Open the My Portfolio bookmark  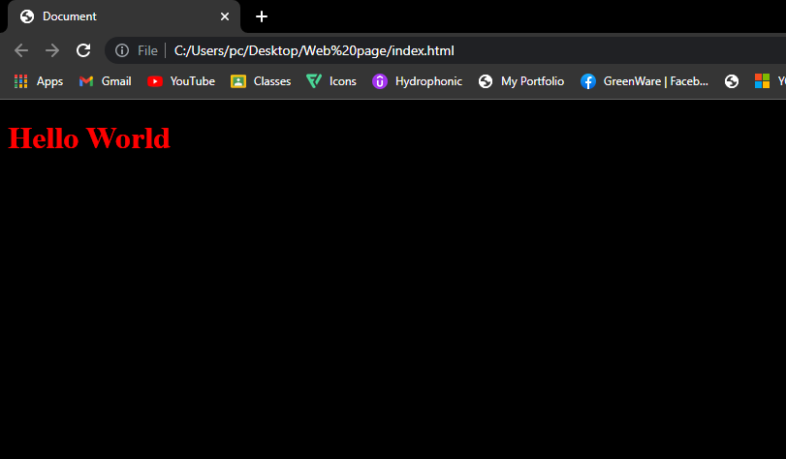tap(521, 81)
